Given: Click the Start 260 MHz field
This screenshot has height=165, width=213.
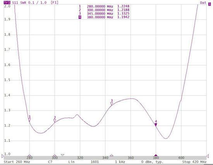Looking at the screenshot, I should pyautogui.click(x=17, y=162).
